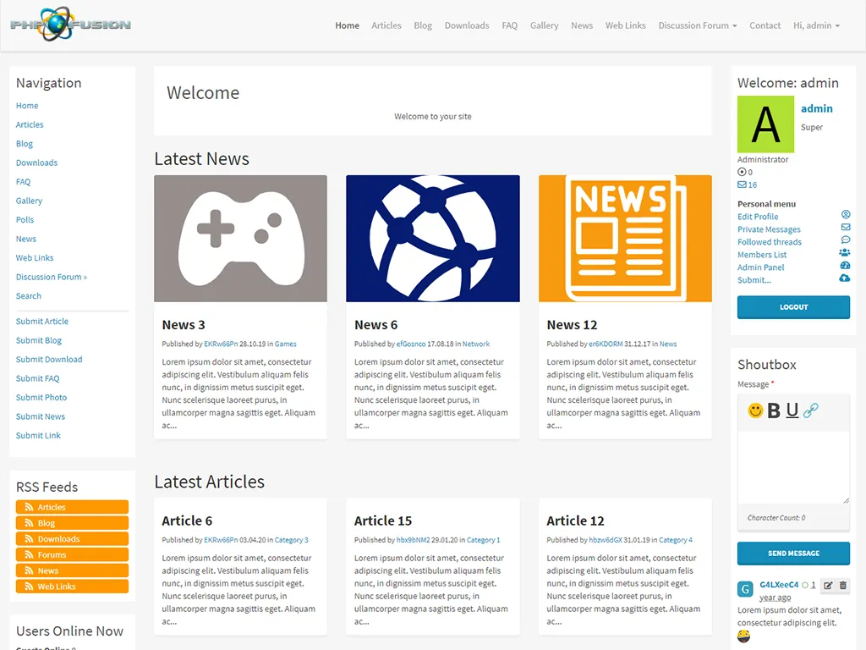Open Hi, admin user dropdown
Image resolution: width=866 pixels, height=650 pixels.
click(816, 25)
